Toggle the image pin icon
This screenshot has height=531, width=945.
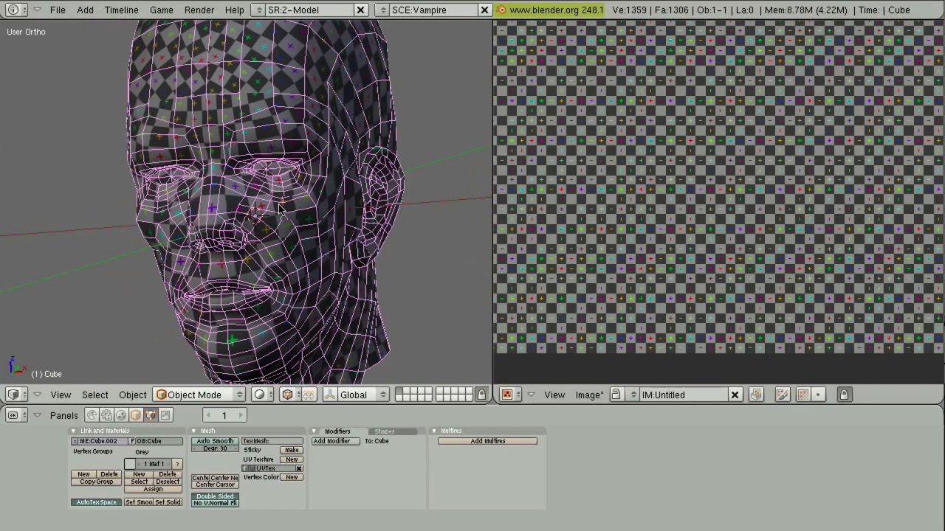[616, 395]
